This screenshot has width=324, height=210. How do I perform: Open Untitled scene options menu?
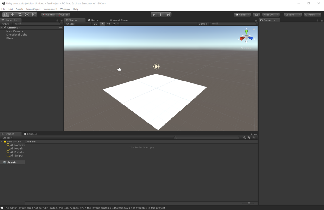tap(60, 27)
